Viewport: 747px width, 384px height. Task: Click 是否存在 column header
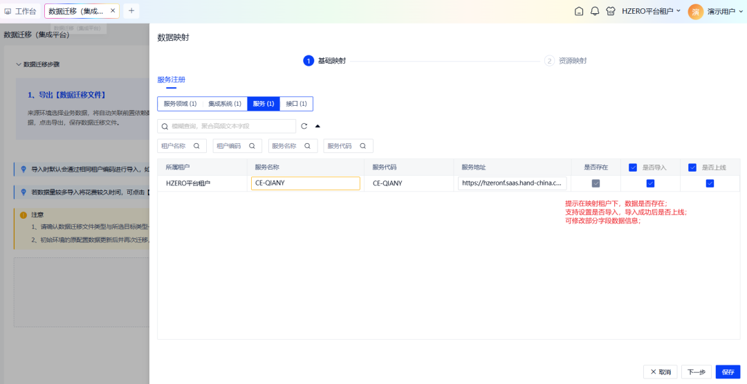(596, 167)
